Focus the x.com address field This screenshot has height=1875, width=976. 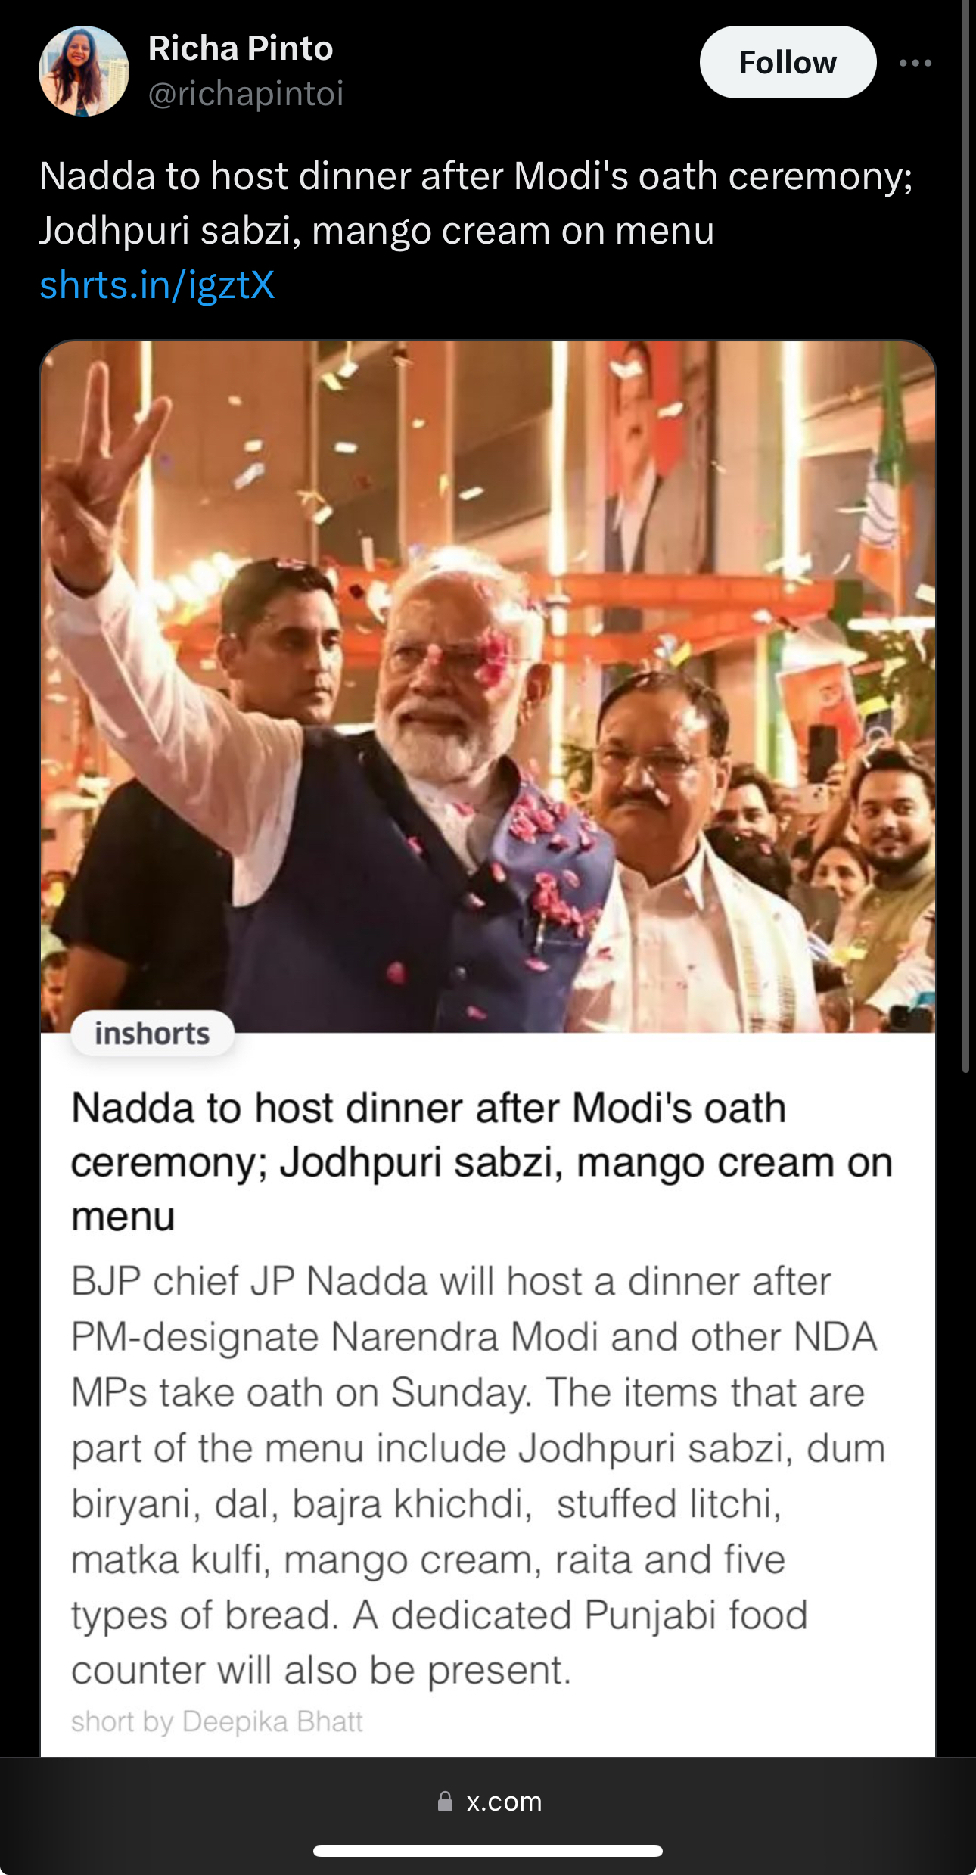click(x=488, y=1802)
